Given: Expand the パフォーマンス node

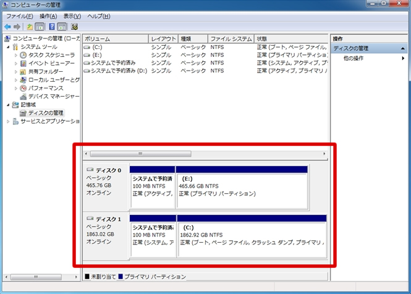Looking at the screenshot, I should tap(15, 88).
